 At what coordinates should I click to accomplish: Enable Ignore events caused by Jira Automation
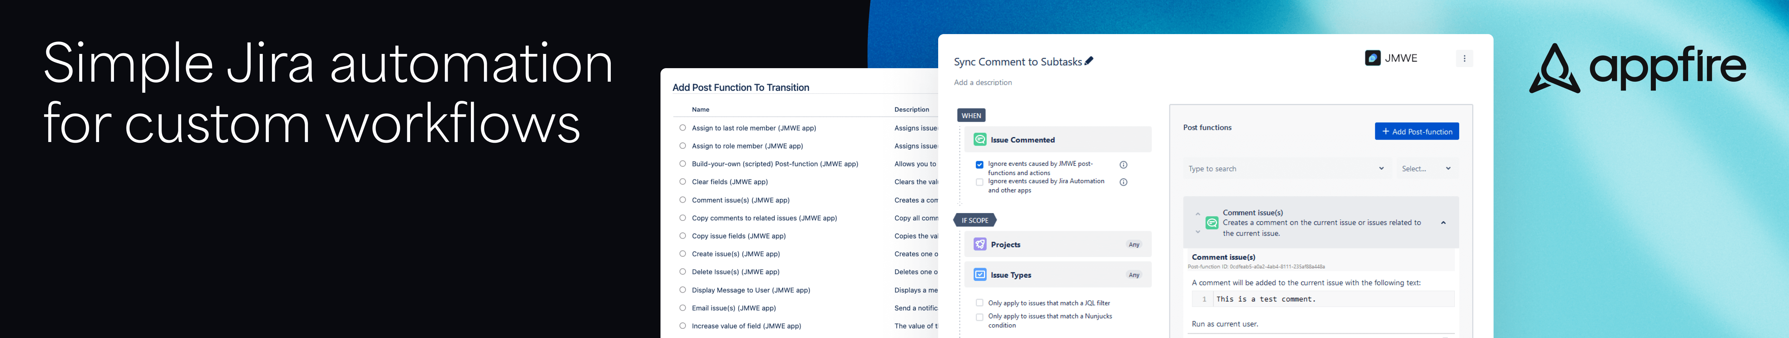[979, 181]
